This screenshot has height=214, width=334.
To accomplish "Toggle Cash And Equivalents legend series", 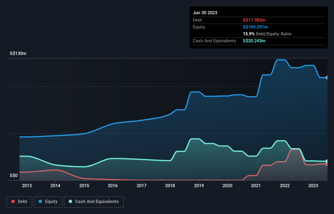I will coord(94,202).
